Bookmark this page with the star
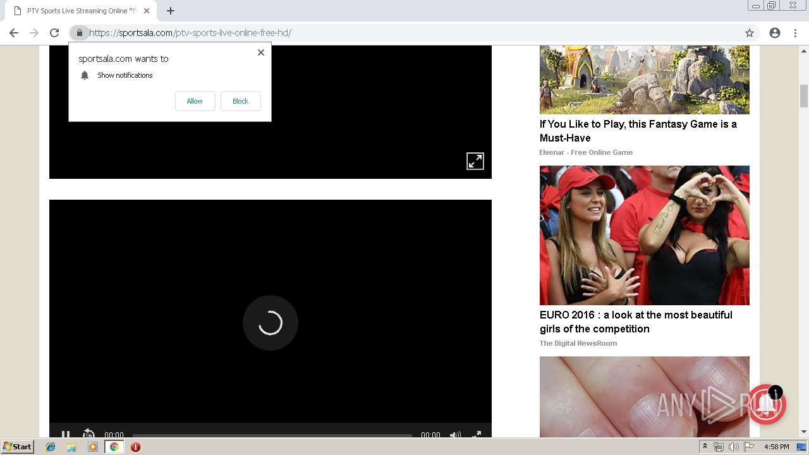The image size is (809, 455). coord(750,33)
